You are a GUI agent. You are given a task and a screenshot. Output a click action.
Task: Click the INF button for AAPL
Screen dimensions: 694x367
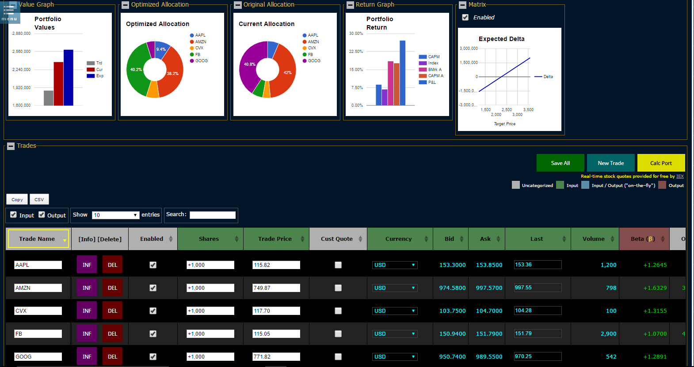(87, 265)
